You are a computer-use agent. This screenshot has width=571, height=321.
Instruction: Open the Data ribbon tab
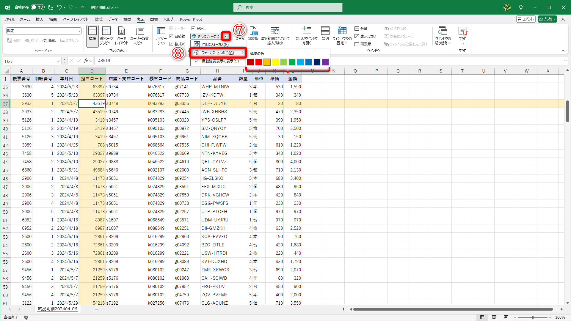point(113,19)
